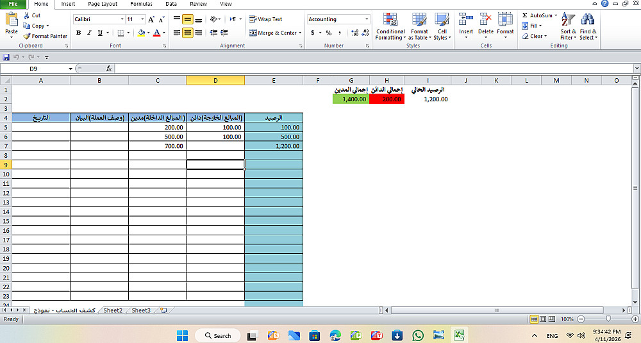The height and width of the screenshot is (343, 641).
Task: Open the Fill dropdown
Action: click(x=531, y=26)
